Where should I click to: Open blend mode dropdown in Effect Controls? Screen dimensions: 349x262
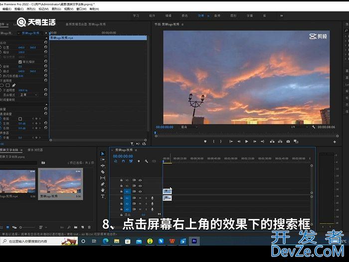29,95
